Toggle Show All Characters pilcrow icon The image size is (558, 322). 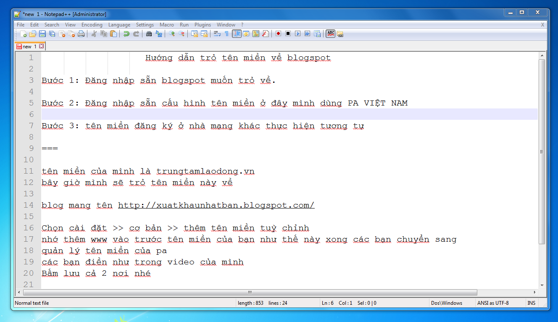226,34
